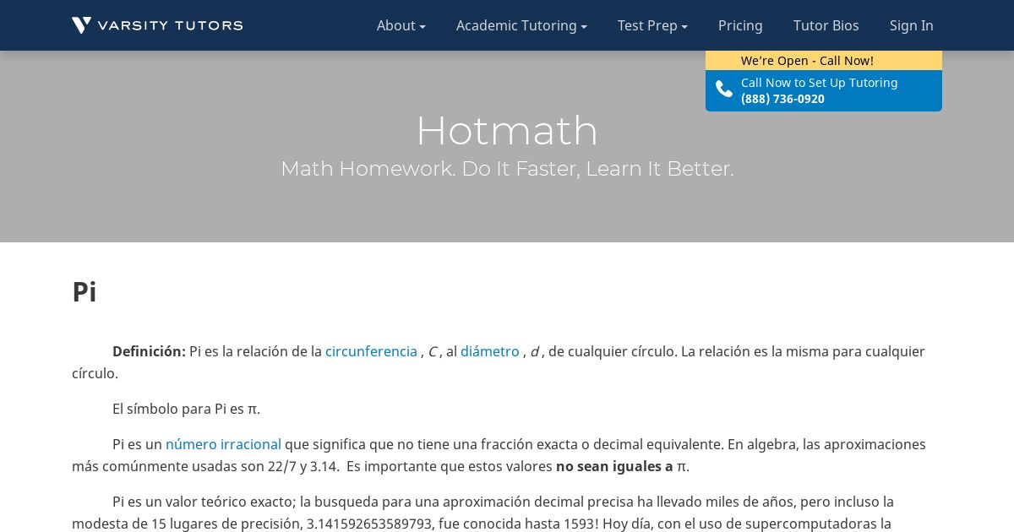
Task: Click the phone icon in call banner
Action: [724, 90]
